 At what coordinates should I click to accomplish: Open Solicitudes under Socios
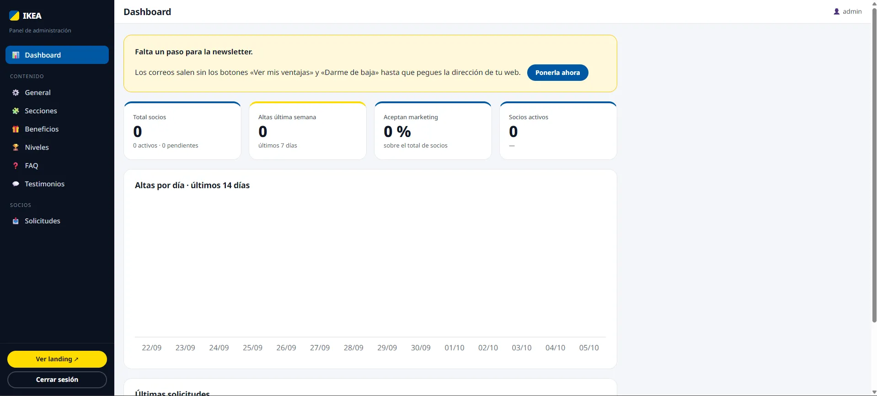tap(57, 221)
